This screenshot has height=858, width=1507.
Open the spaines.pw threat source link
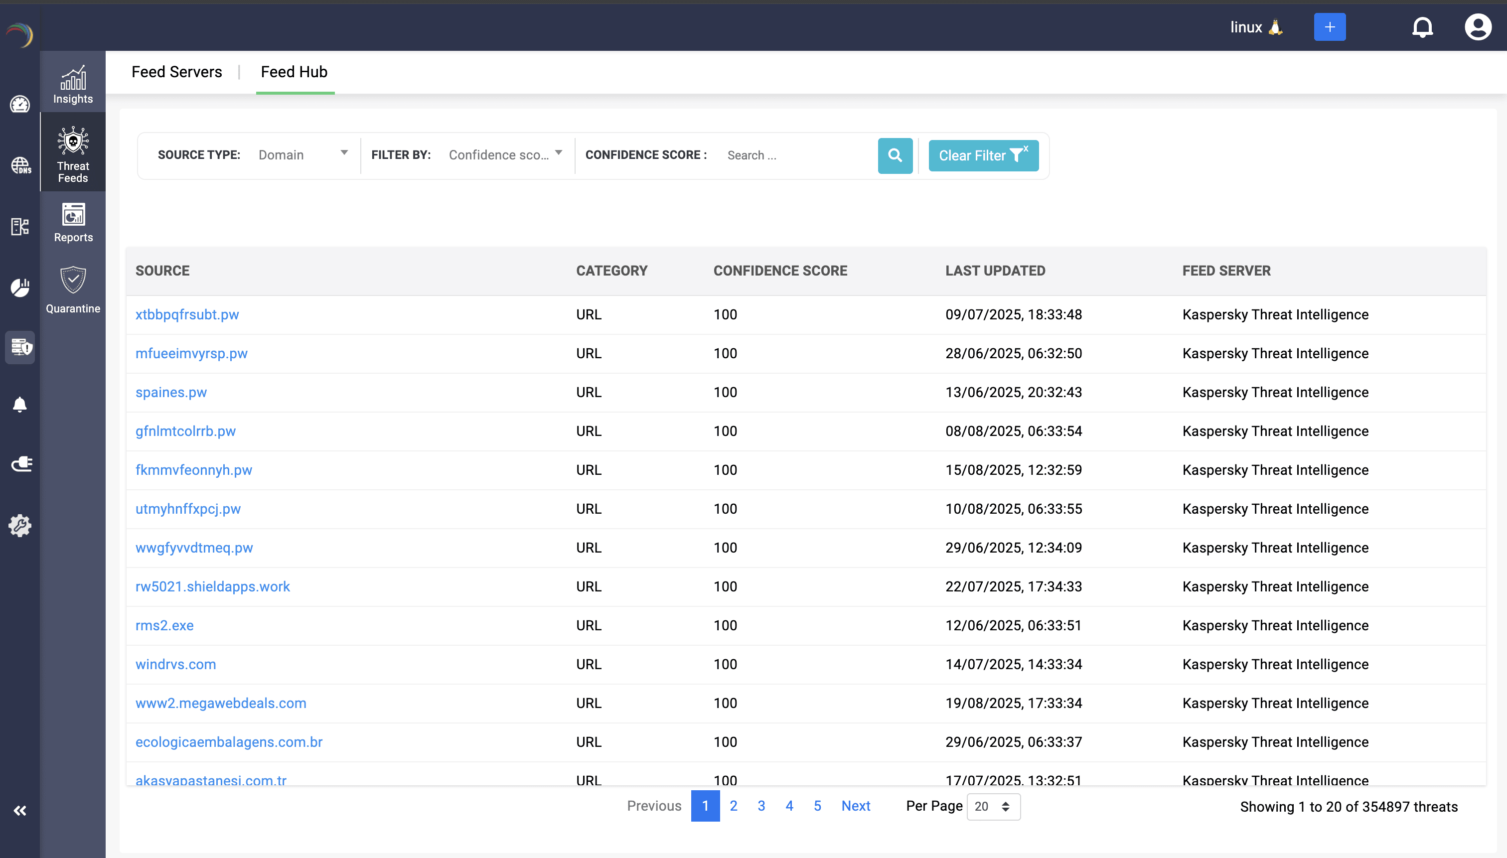tap(171, 392)
